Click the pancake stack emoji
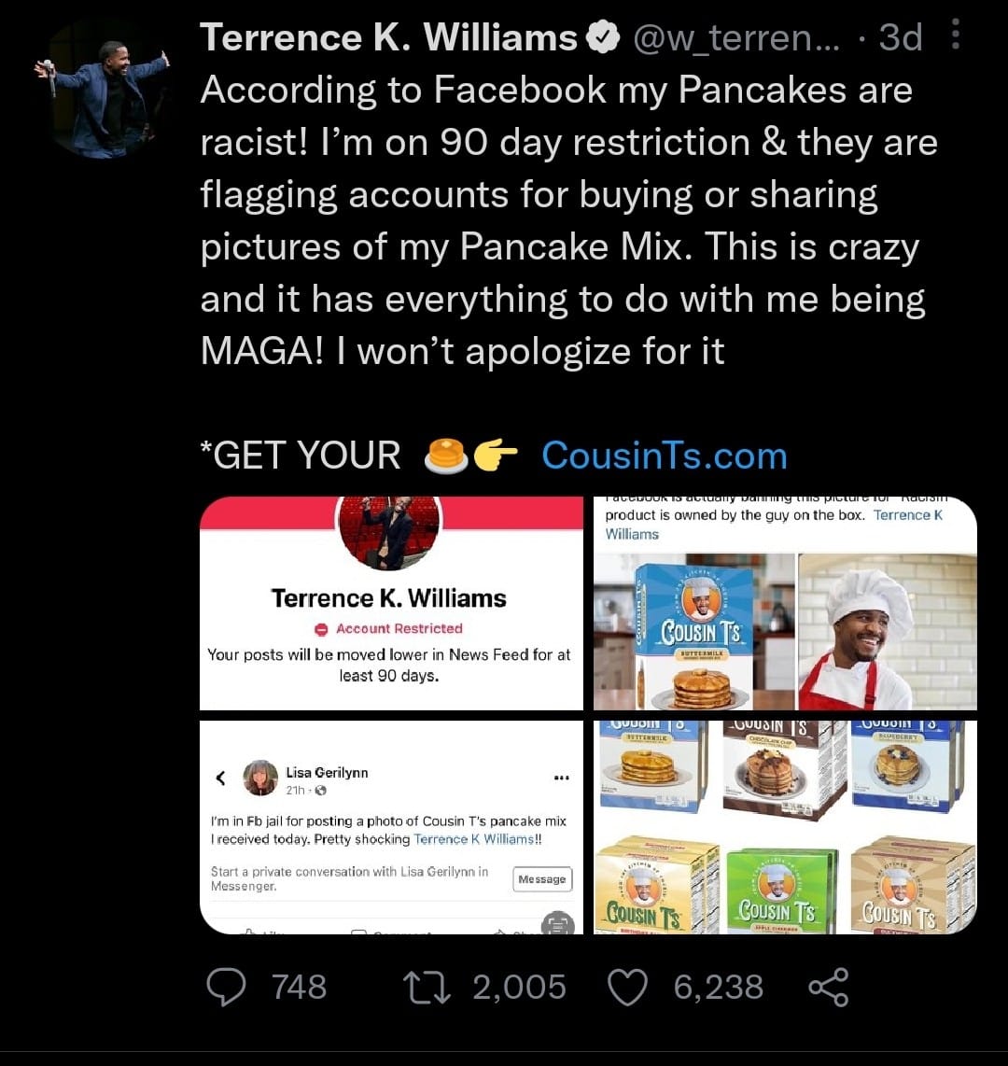 tap(444, 456)
